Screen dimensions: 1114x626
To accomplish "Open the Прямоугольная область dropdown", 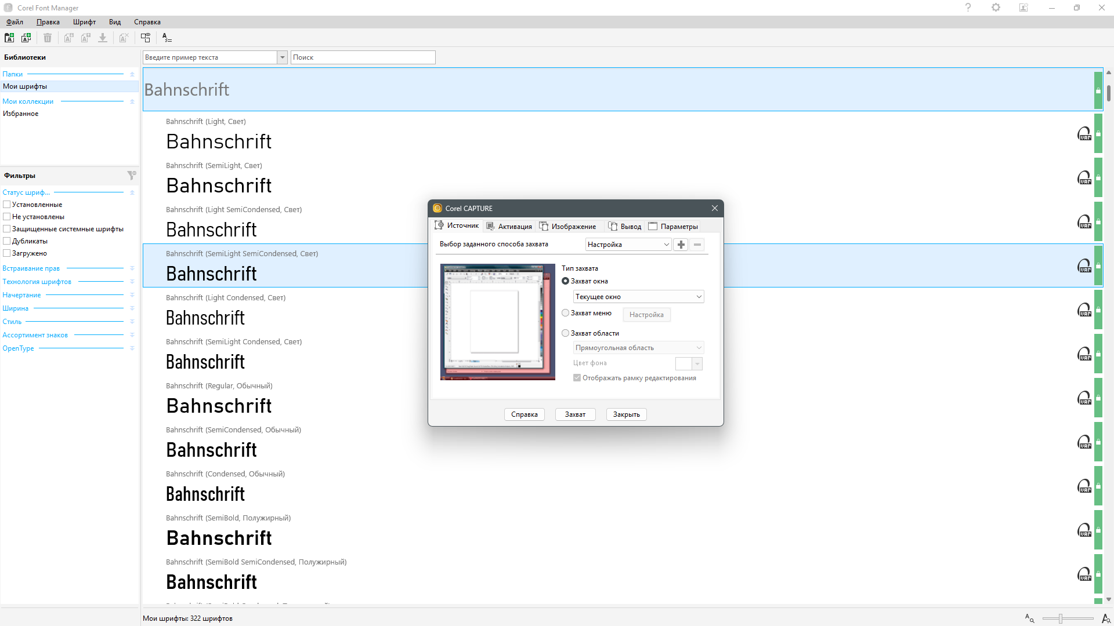I will click(638, 348).
